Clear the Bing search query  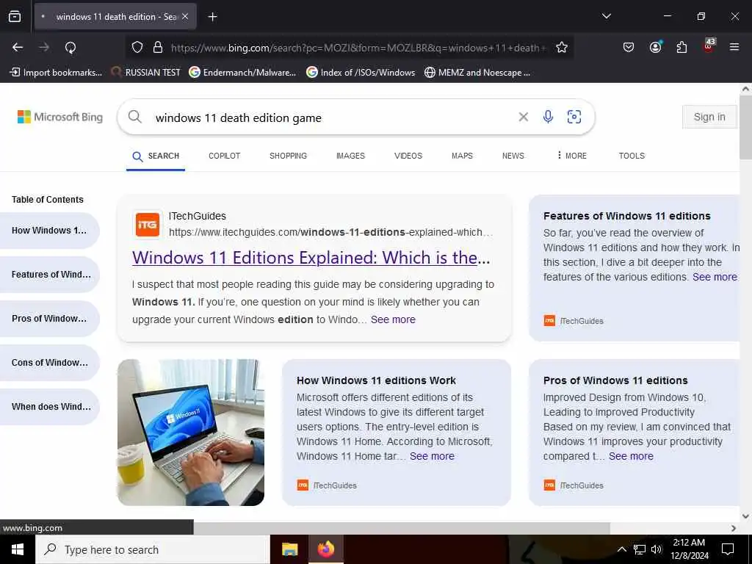point(523,117)
